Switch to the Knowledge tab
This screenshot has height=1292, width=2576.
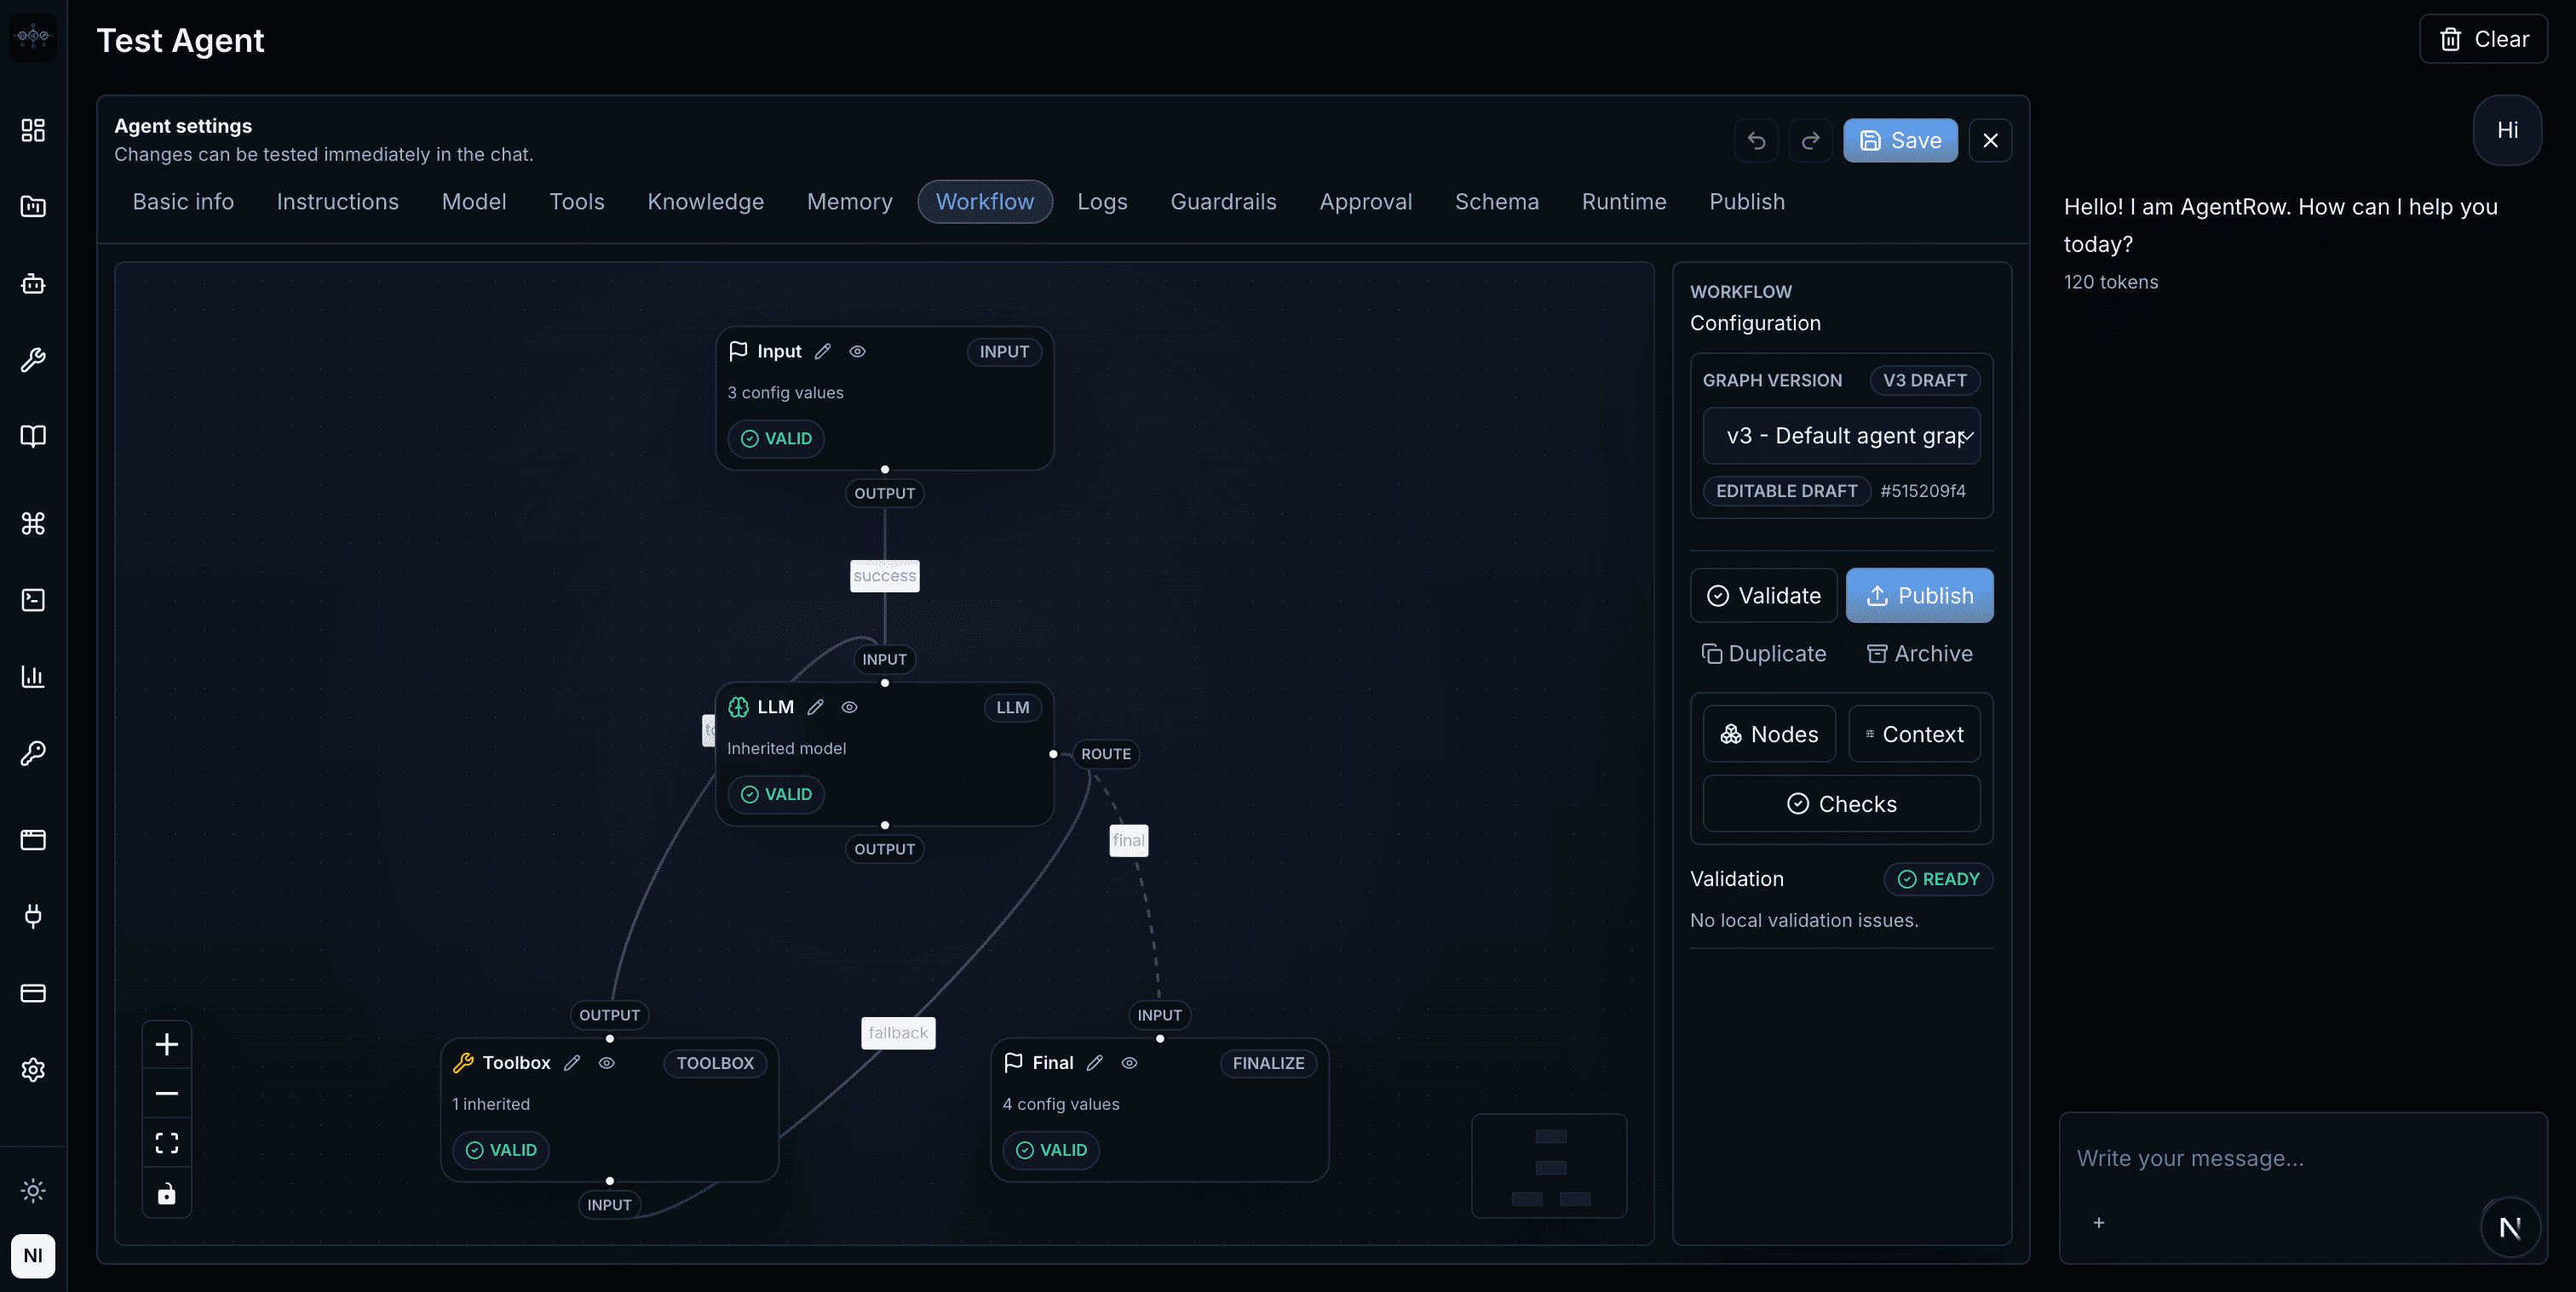click(x=706, y=202)
